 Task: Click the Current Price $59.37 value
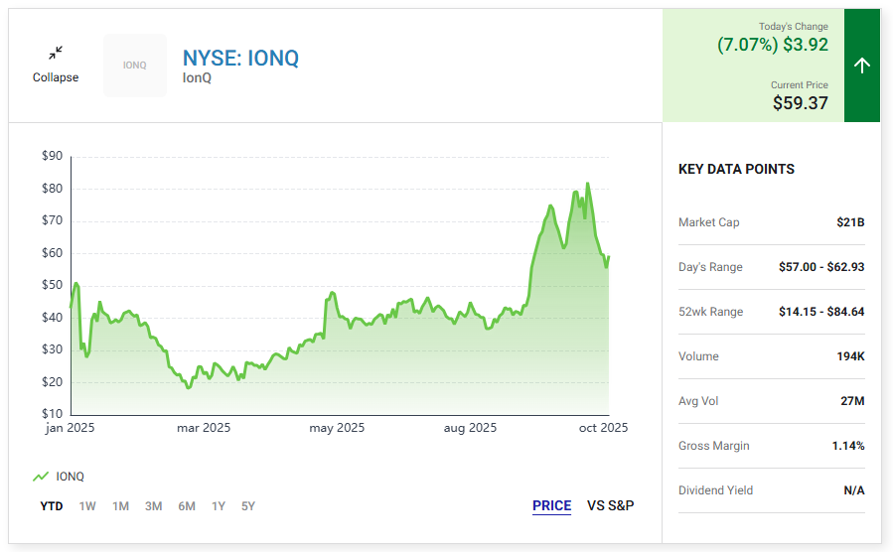coord(801,103)
